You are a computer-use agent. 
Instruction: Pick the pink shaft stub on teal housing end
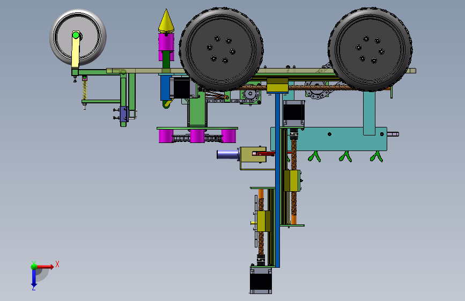click(393, 134)
